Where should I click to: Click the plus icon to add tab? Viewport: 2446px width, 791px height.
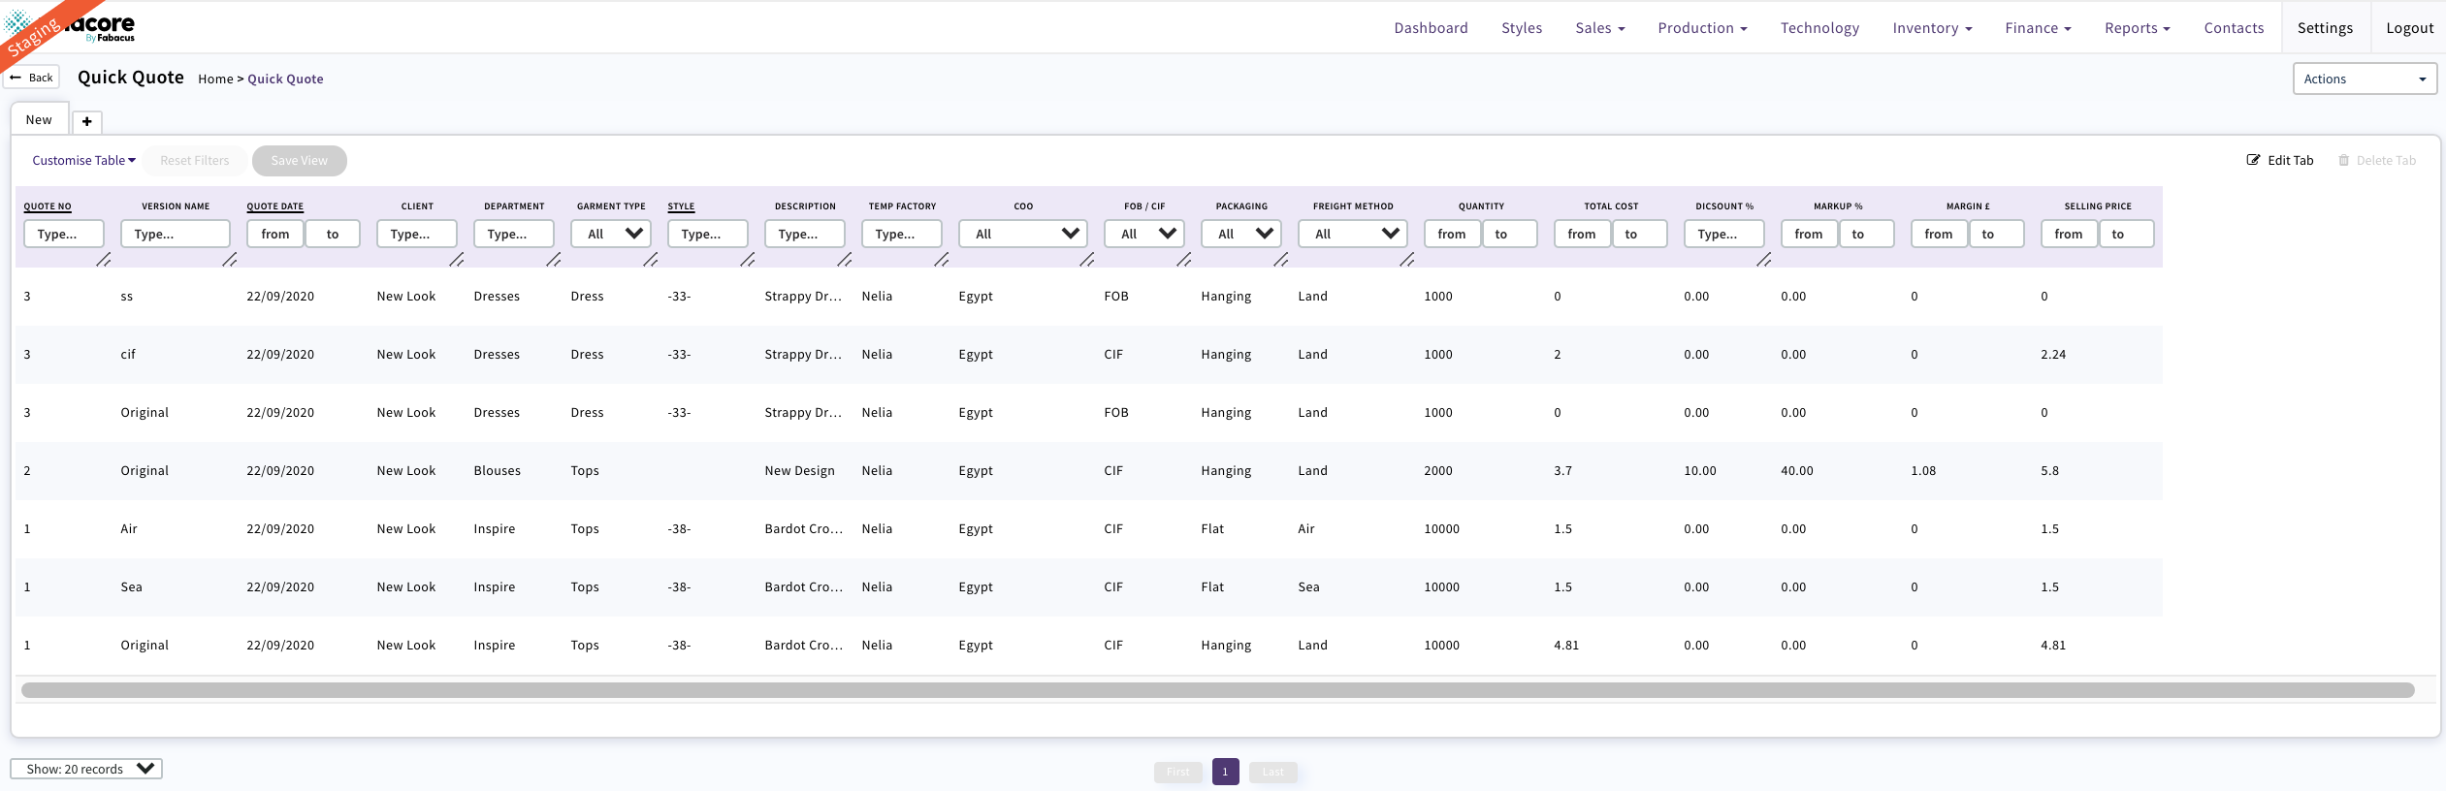87,121
